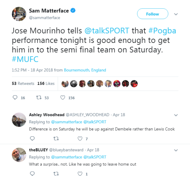Viewport: 190px width, 176px height.
Task: Click Ashley Woodhead's avatar
Action: pyautogui.click(x=19, y=120)
